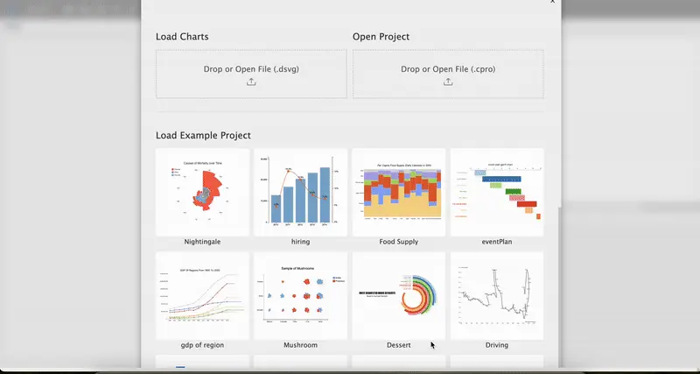The image size is (700, 374).
Task: Close the project dialog with X
Action: tap(552, 3)
